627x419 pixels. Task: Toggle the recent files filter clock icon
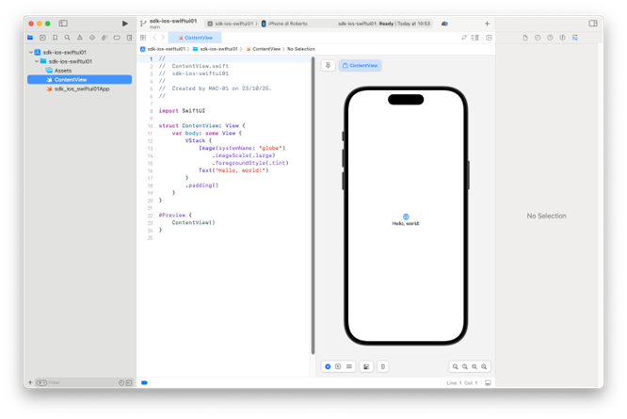[121, 382]
